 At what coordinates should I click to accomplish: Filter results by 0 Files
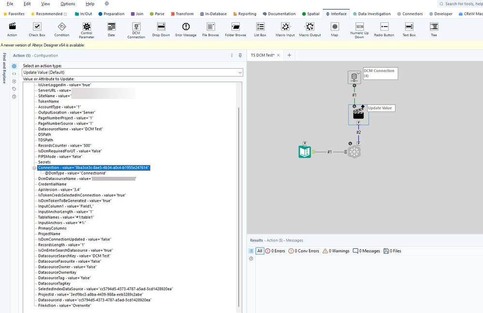(x=392, y=251)
